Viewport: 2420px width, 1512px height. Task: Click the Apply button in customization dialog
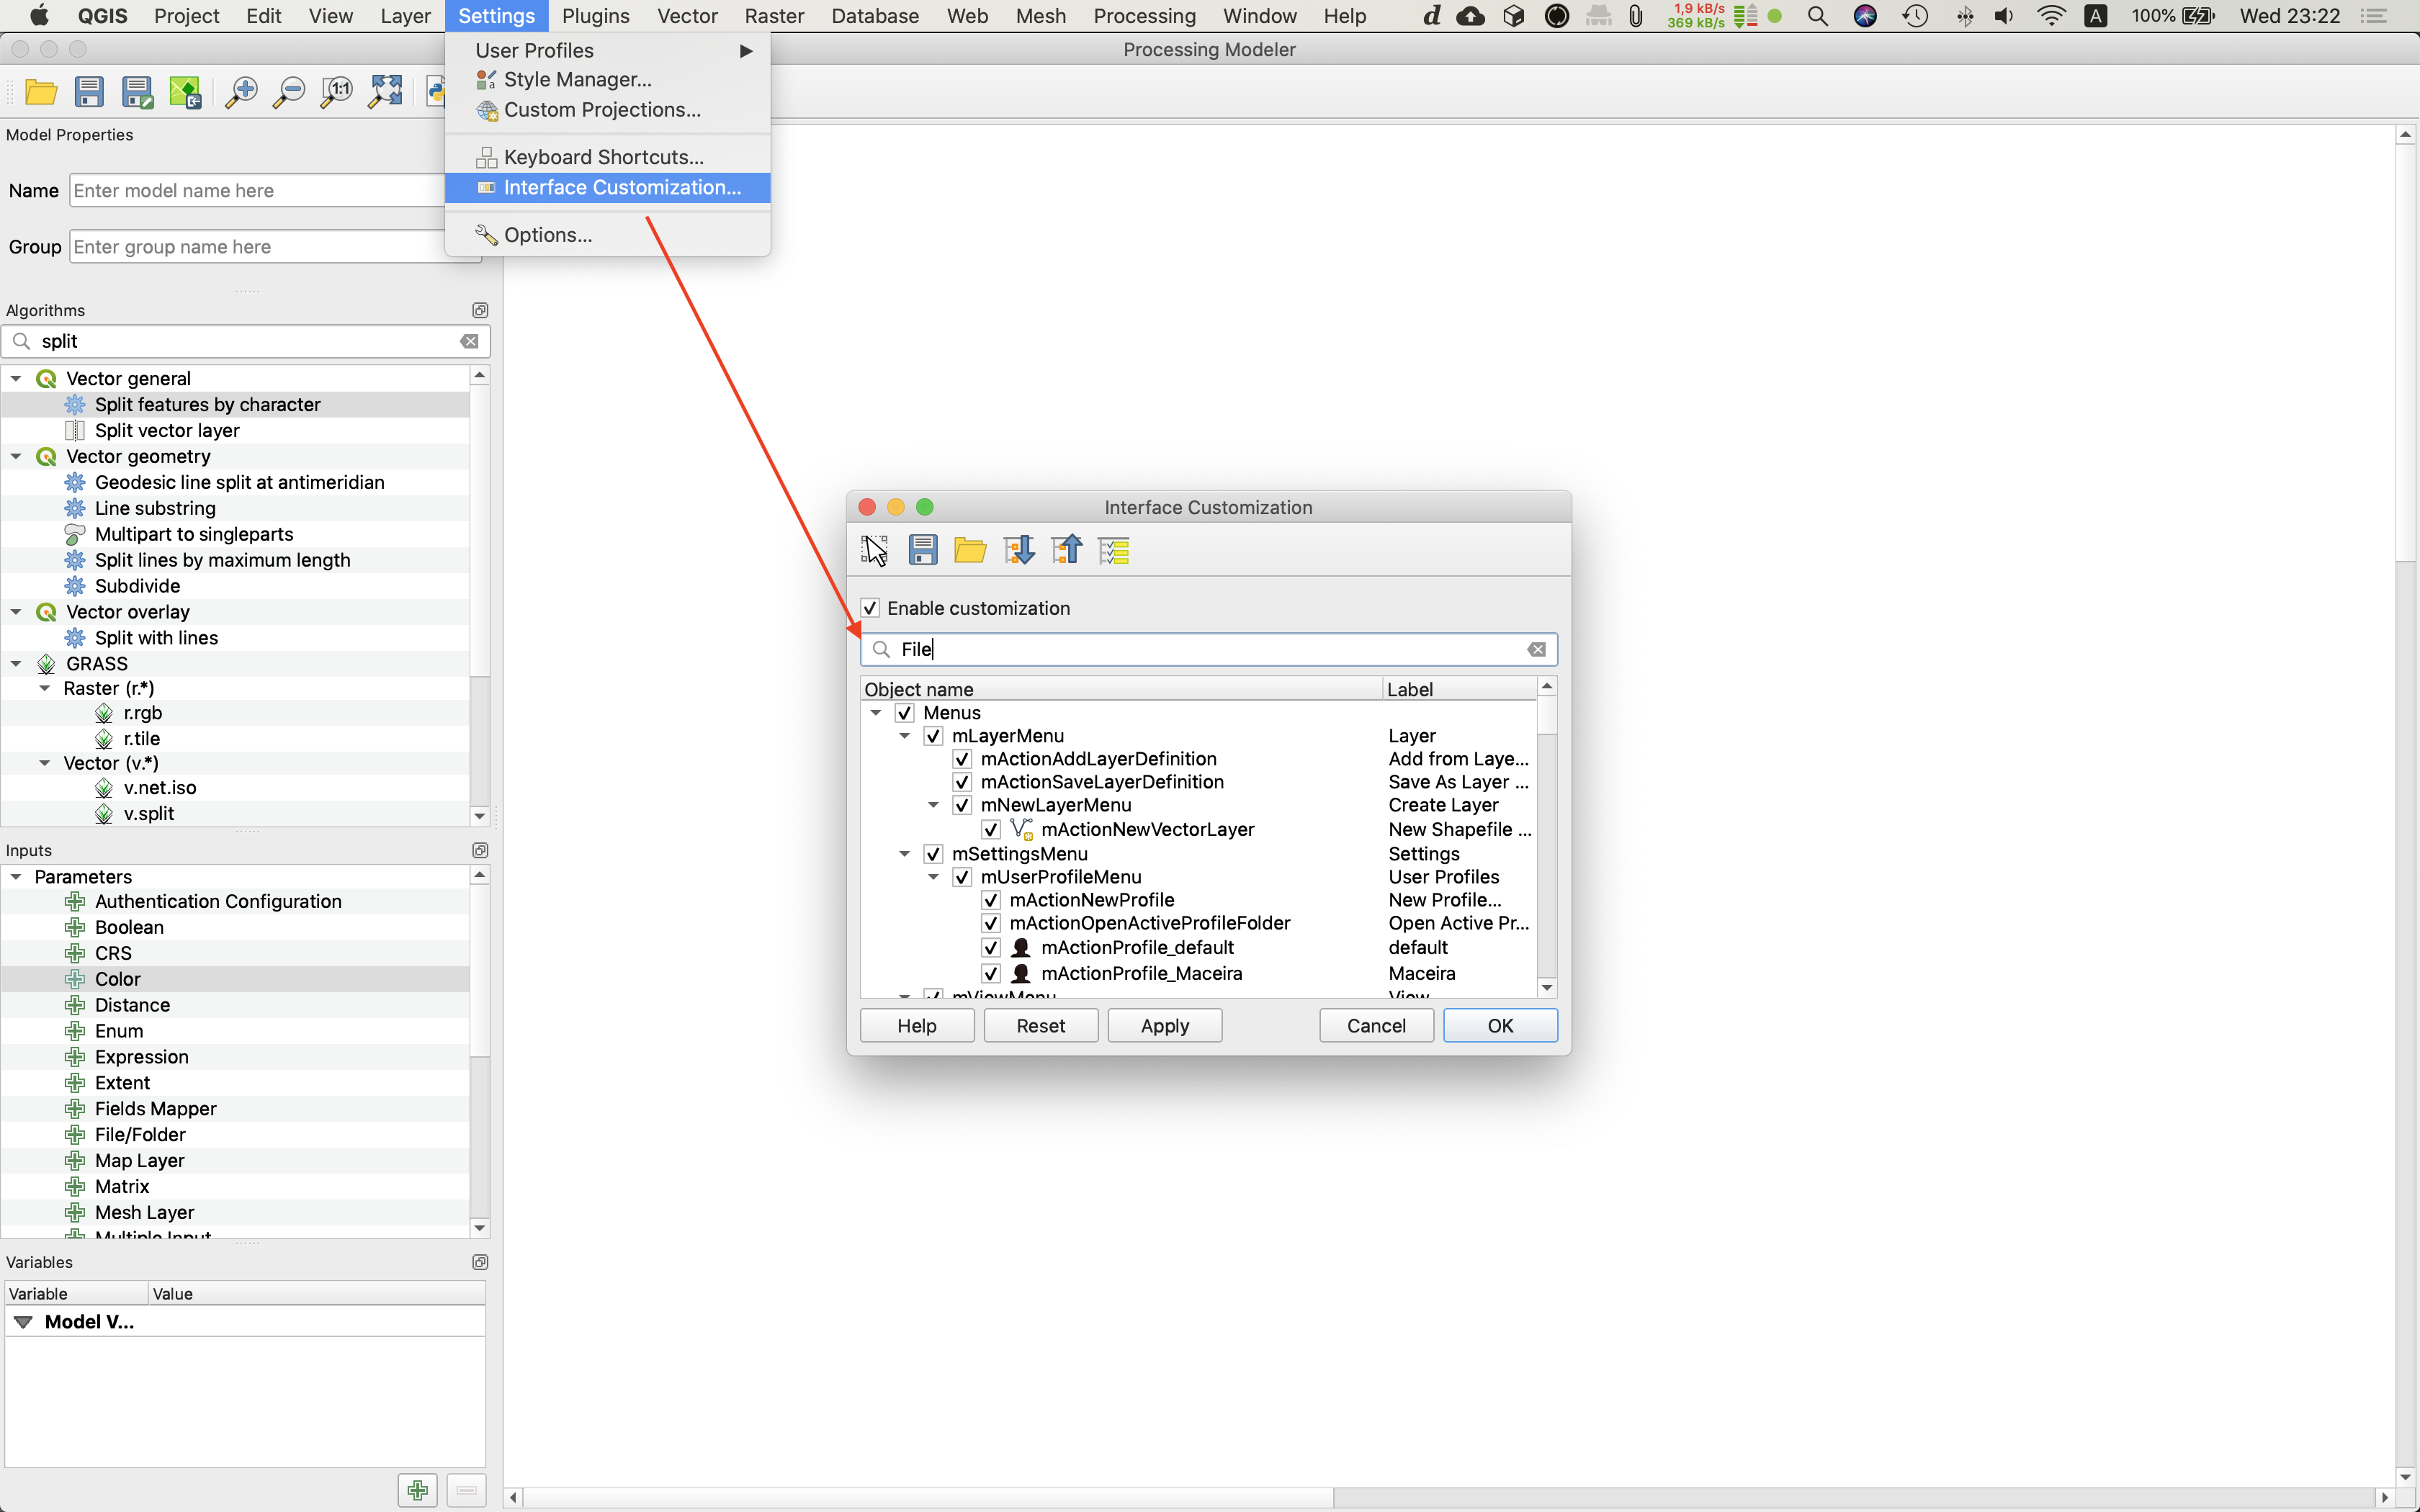[x=1164, y=1025]
